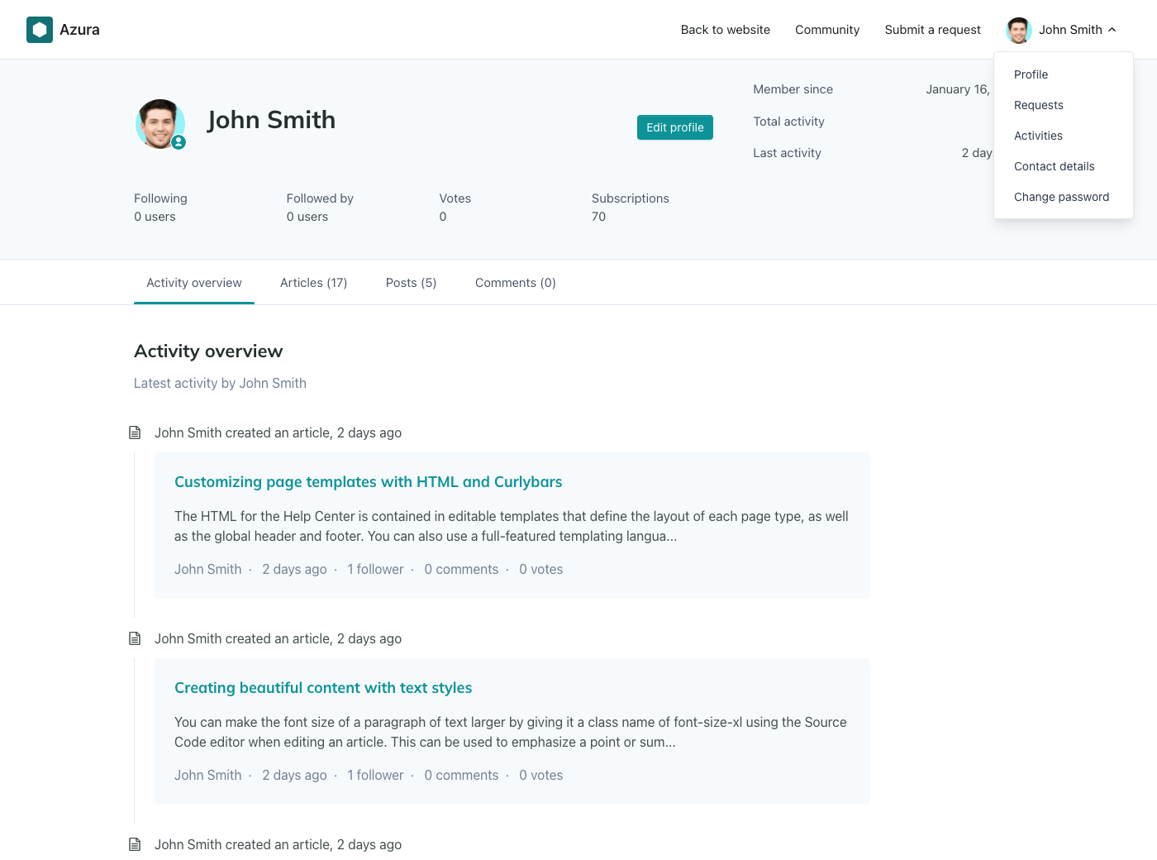
Task: Click the user badge icon on profile photo
Action: pos(179,142)
